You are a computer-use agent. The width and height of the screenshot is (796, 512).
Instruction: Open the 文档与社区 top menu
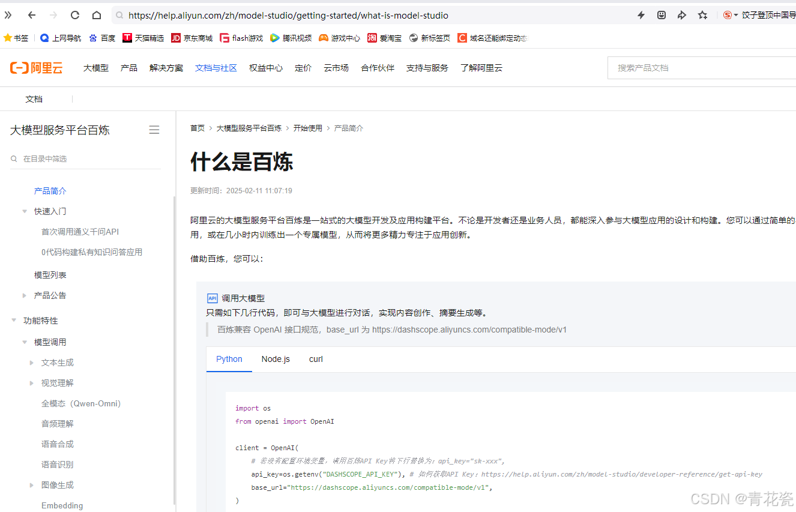click(x=216, y=68)
